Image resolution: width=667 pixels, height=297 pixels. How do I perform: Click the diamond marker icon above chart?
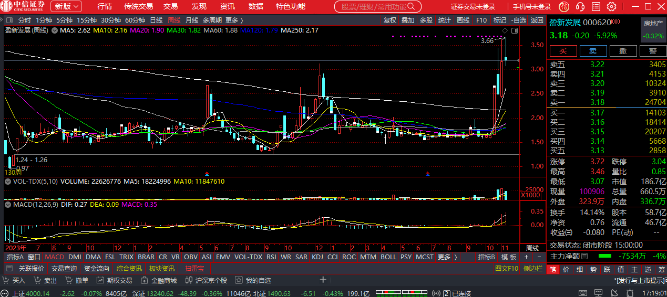pyautogui.click(x=505, y=31)
